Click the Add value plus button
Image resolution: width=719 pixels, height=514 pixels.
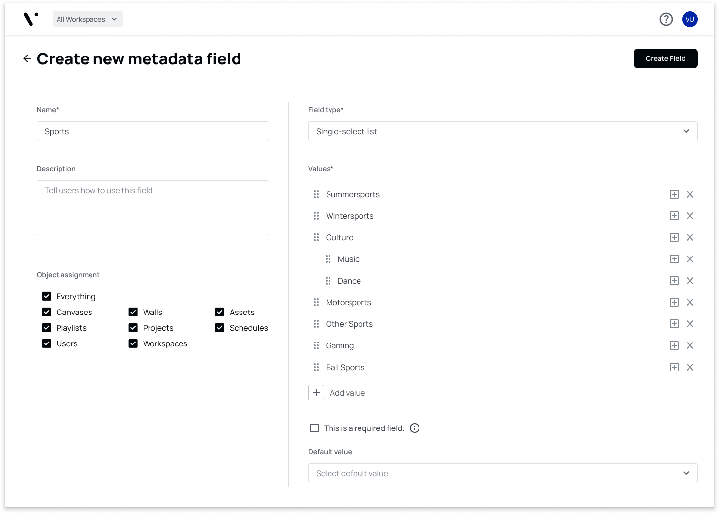pos(316,393)
